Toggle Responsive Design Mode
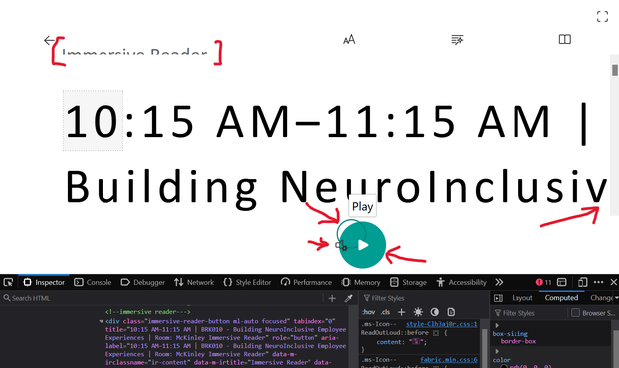Image resolution: width=619 pixels, height=368 pixels. point(583,282)
